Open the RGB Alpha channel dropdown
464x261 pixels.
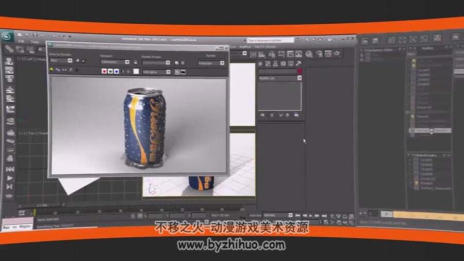[x=157, y=72]
